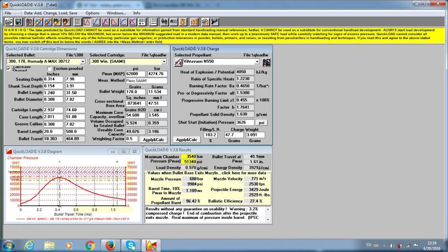Screen dimensions: 448x252
Task: Click the icon left of Vihtavuori N550 field
Action: pyautogui.click(x=178, y=62)
